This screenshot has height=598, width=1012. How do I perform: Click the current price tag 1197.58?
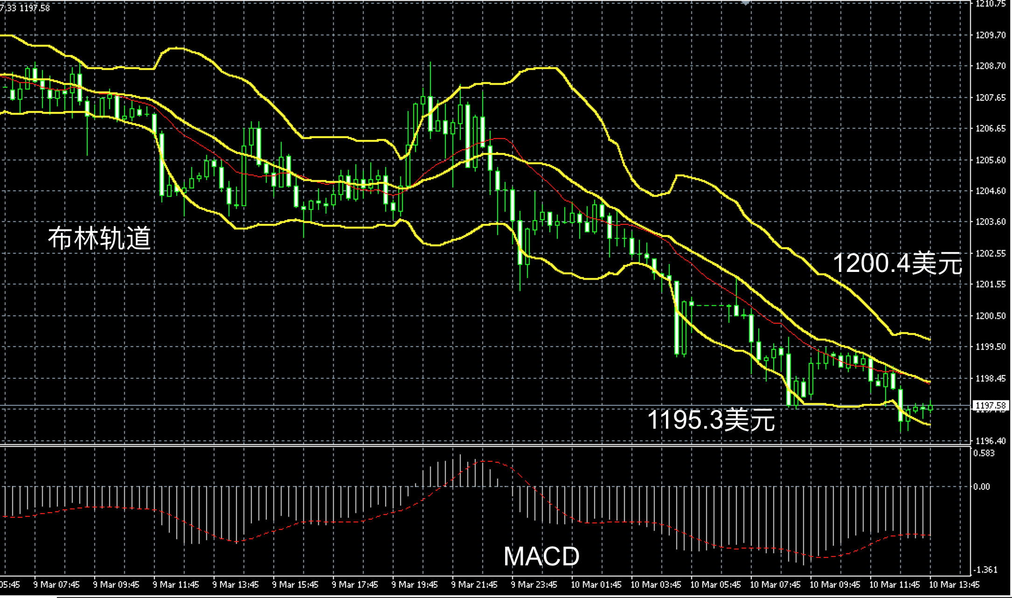click(990, 405)
